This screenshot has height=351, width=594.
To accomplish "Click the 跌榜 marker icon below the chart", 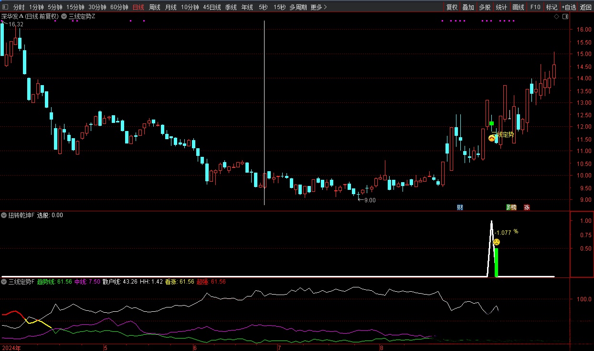I will tap(511, 208).
